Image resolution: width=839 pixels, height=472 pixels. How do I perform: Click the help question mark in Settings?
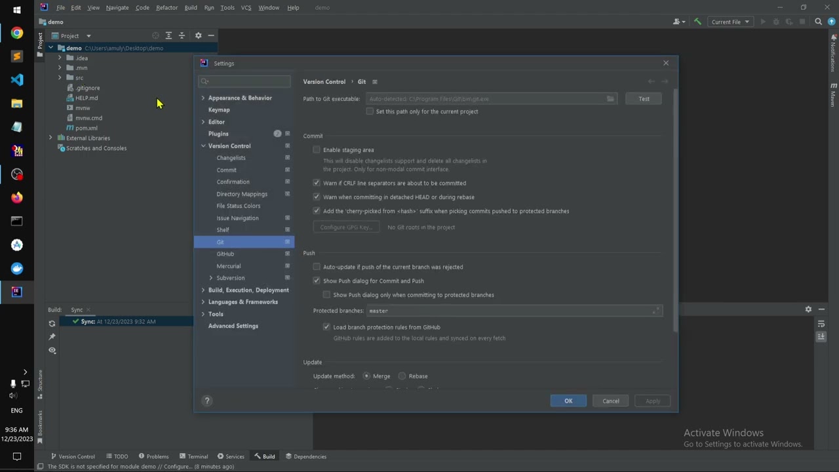[x=207, y=401]
